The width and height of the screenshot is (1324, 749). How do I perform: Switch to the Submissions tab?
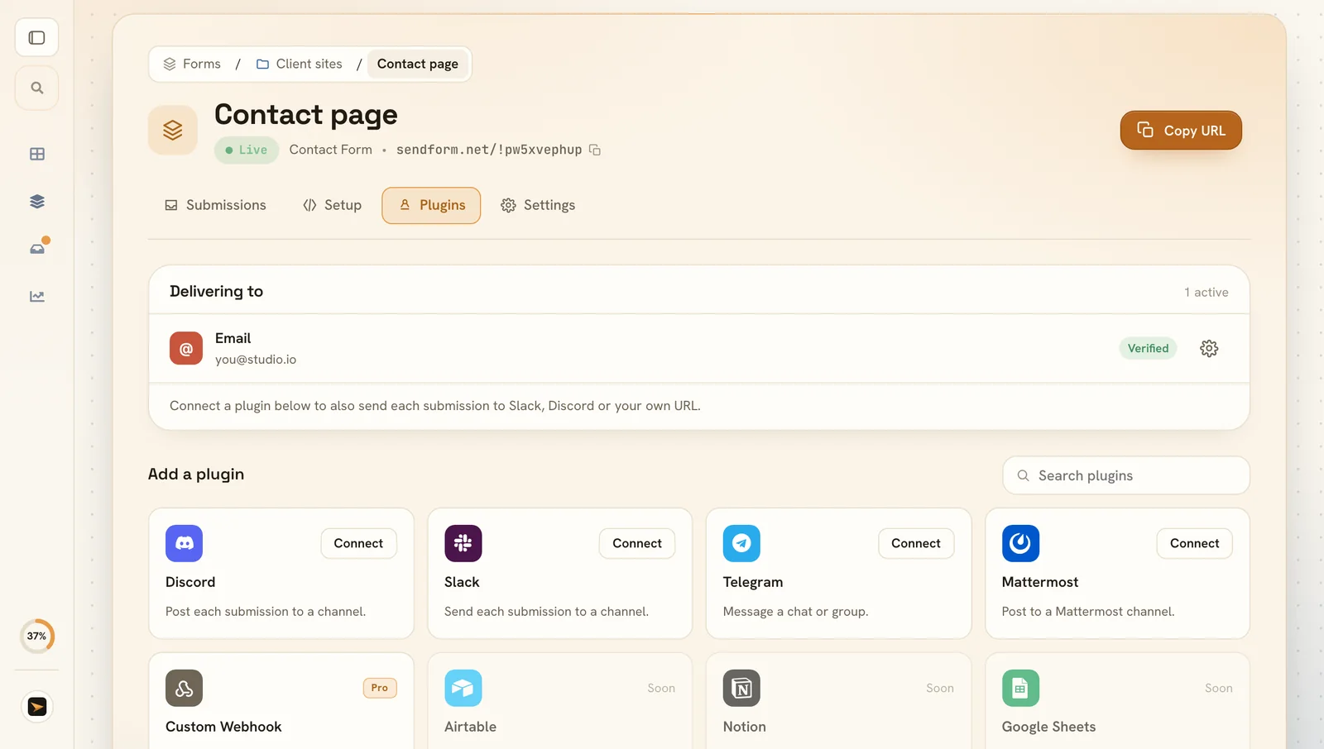click(215, 205)
